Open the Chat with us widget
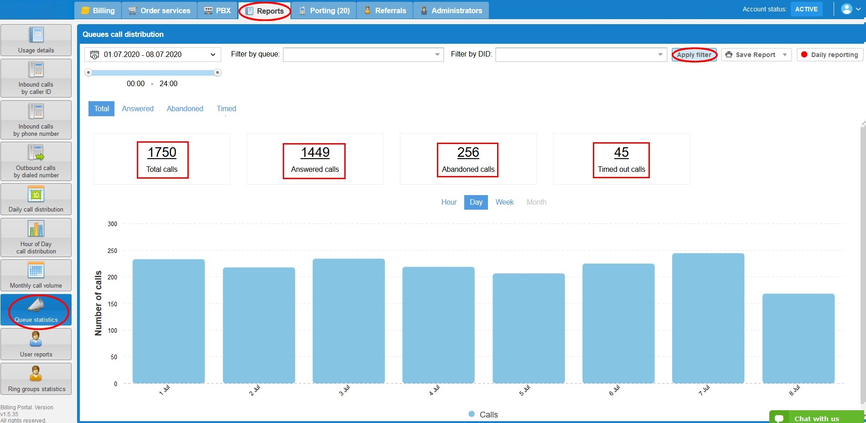 coord(816,417)
